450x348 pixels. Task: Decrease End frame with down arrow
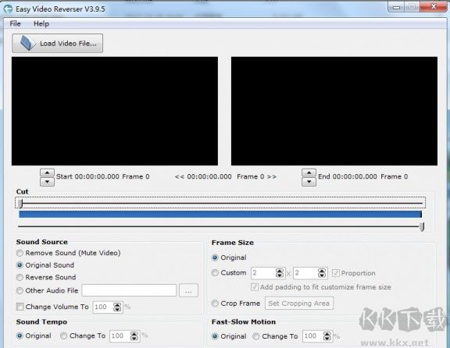(309, 182)
